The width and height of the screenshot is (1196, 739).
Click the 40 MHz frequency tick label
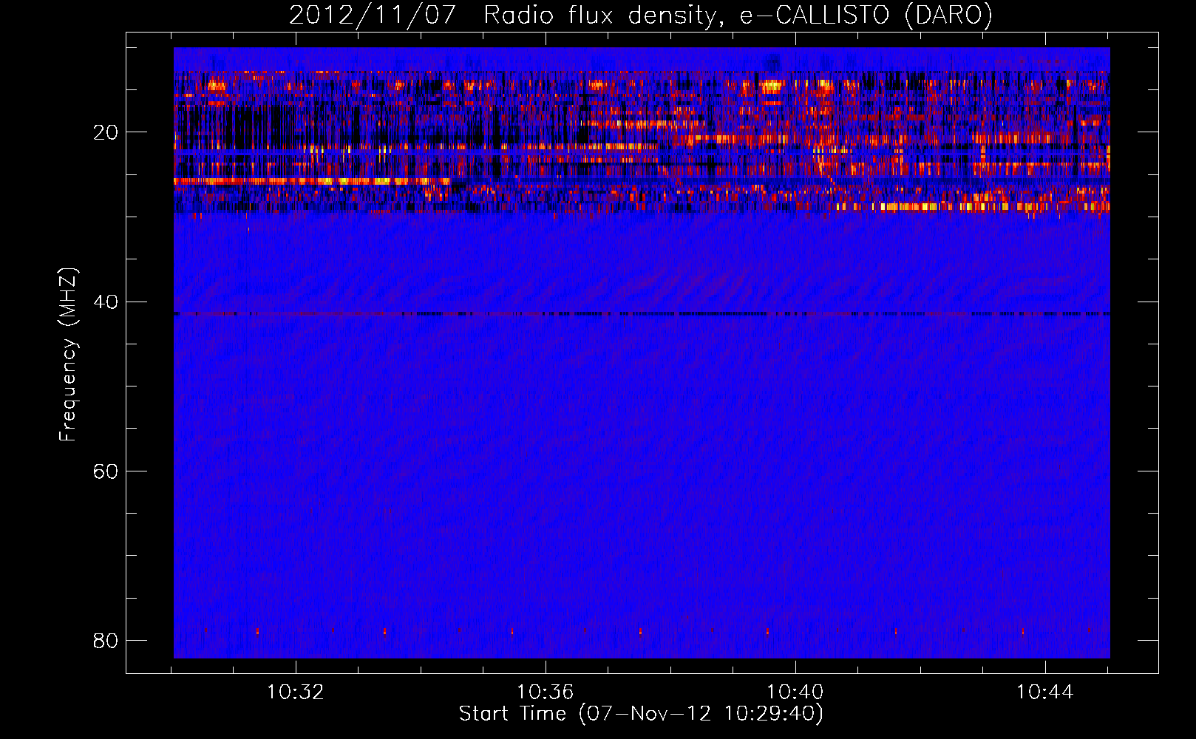click(106, 302)
